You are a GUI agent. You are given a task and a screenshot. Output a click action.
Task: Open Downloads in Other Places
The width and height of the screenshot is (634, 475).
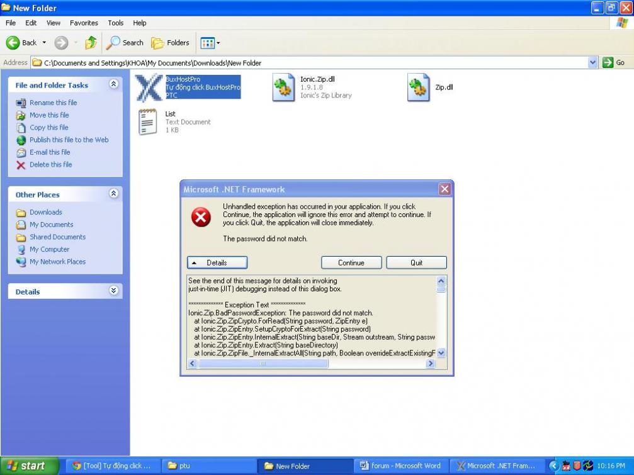tap(46, 212)
